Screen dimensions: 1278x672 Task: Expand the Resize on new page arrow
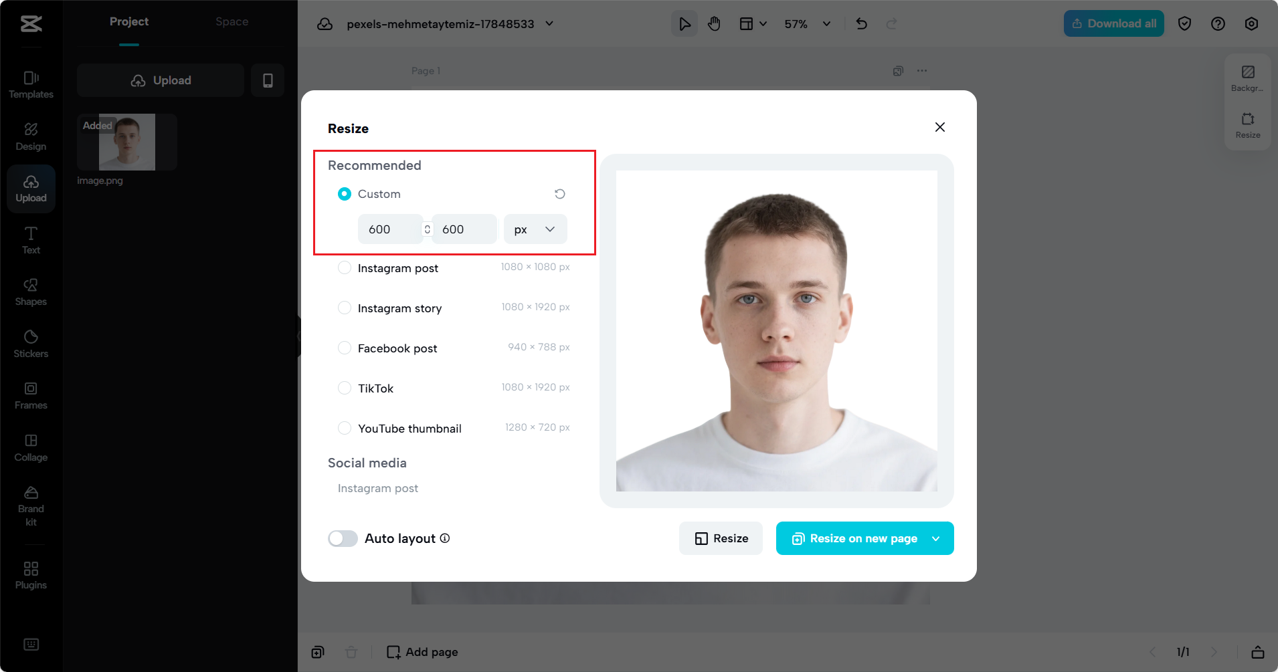[936, 538]
